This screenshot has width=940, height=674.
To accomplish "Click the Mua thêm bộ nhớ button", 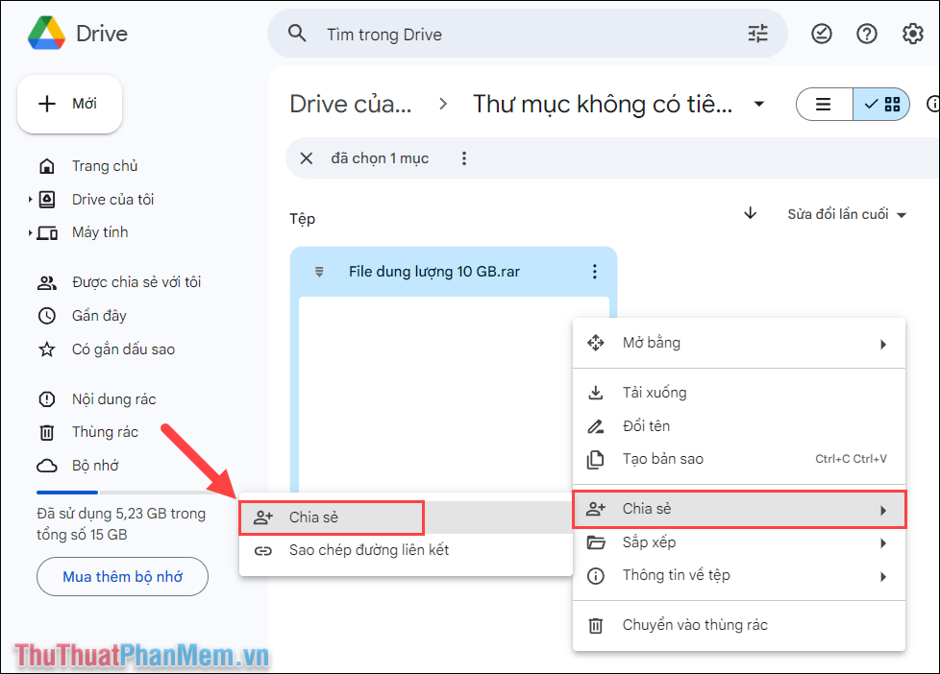I will click(x=122, y=576).
